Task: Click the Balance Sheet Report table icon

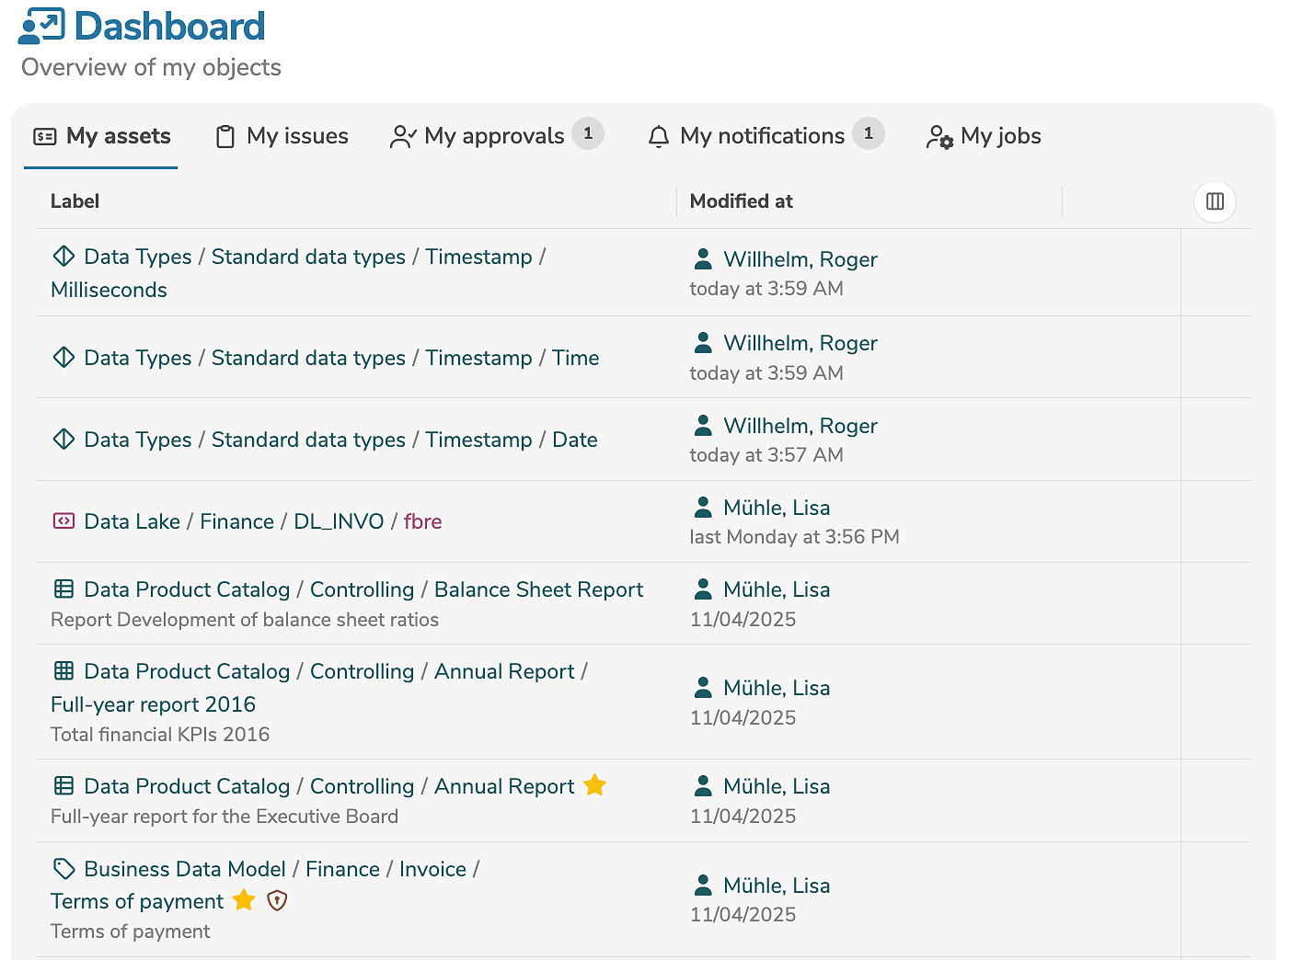Action: click(63, 589)
